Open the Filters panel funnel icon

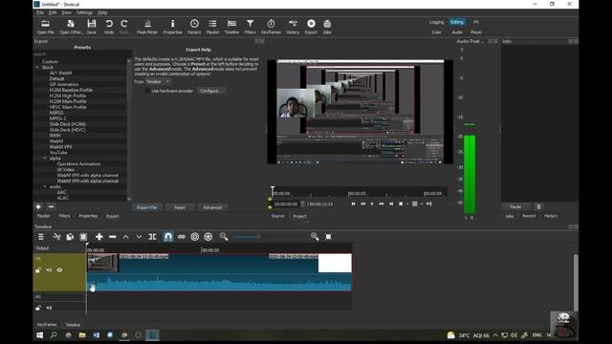pyautogui.click(x=251, y=27)
